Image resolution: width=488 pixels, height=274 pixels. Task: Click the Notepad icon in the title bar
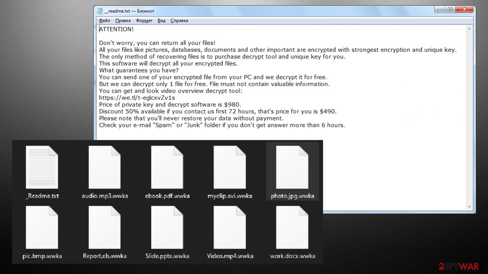coord(100,11)
